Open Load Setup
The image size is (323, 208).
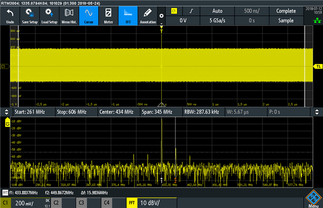point(49,16)
